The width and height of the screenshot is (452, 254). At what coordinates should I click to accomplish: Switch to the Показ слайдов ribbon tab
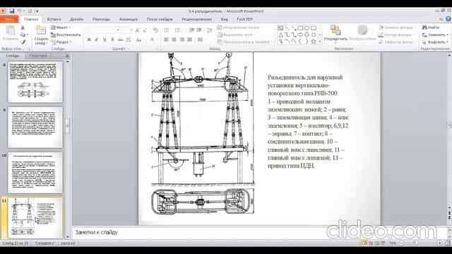coord(160,19)
